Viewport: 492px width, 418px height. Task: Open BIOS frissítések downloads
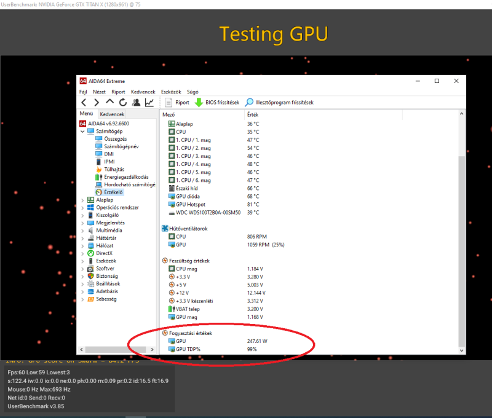pos(217,103)
